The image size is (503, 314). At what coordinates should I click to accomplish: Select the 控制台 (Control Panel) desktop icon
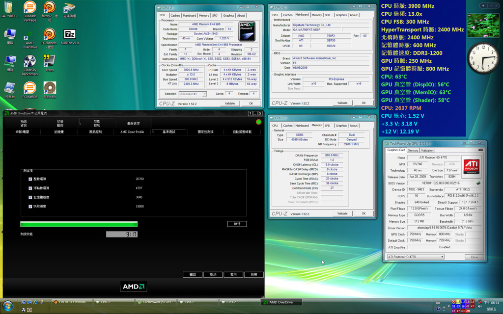[10, 90]
